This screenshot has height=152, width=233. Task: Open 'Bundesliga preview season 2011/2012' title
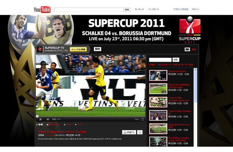(179, 139)
